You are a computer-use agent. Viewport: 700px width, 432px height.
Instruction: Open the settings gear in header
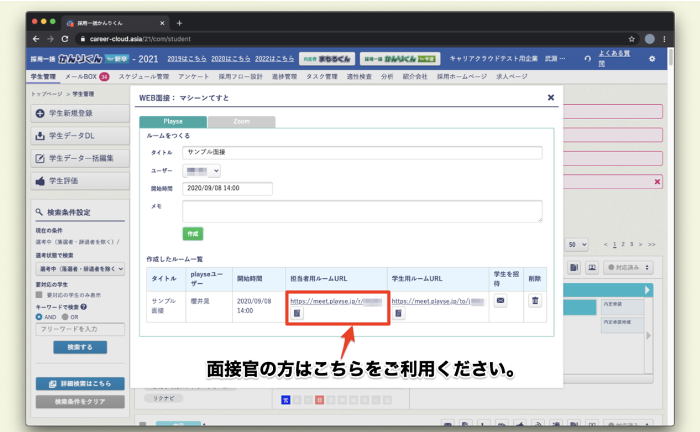652,59
